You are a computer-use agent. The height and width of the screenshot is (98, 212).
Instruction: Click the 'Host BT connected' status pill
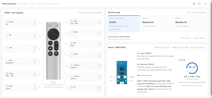point(198,48)
